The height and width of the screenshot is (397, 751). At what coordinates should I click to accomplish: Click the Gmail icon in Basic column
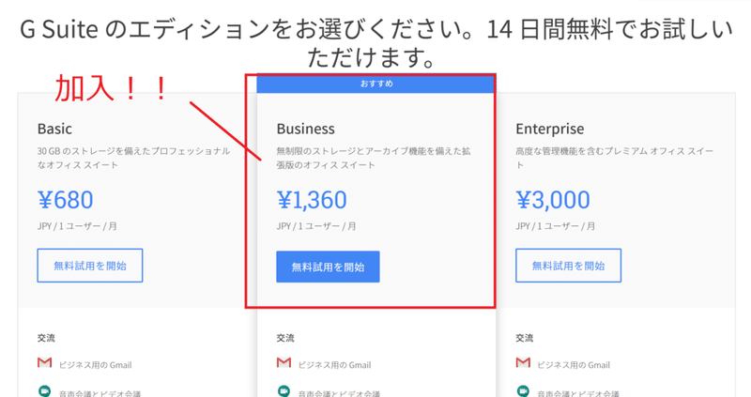[x=44, y=364]
